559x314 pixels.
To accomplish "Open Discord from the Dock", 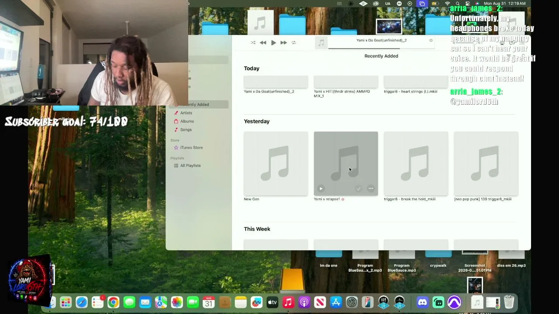I will tap(422, 302).
